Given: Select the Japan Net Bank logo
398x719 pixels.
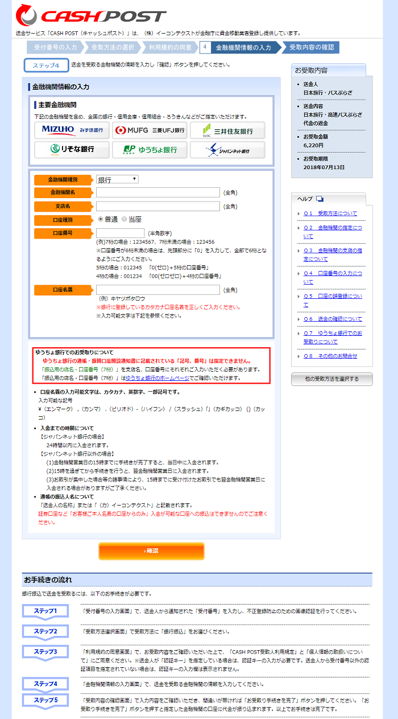Looking at the screenshot, I should click(x=227, y=150).
